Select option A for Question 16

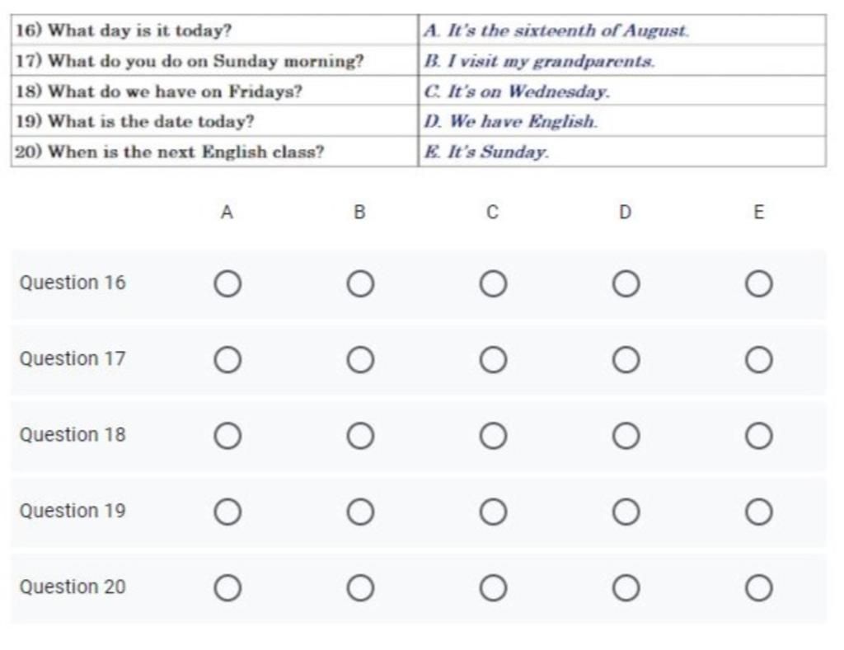click(228, 284)
